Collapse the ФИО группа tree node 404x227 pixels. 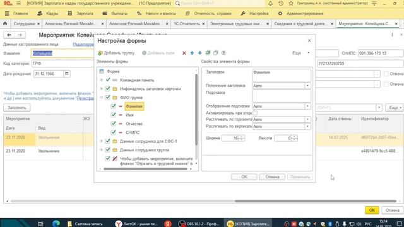click(101, 98)
